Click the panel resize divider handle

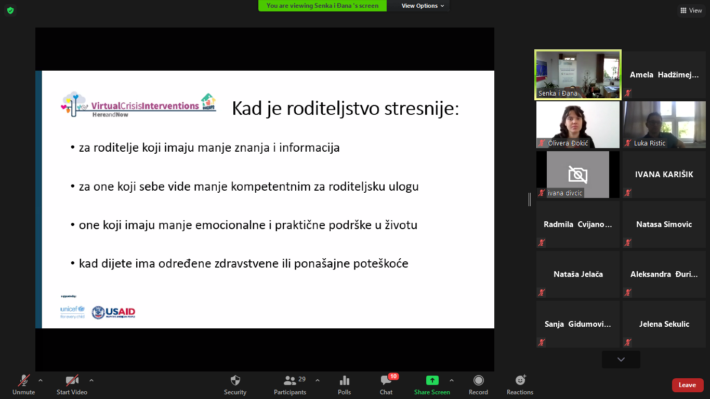click(x=530, y=199)
